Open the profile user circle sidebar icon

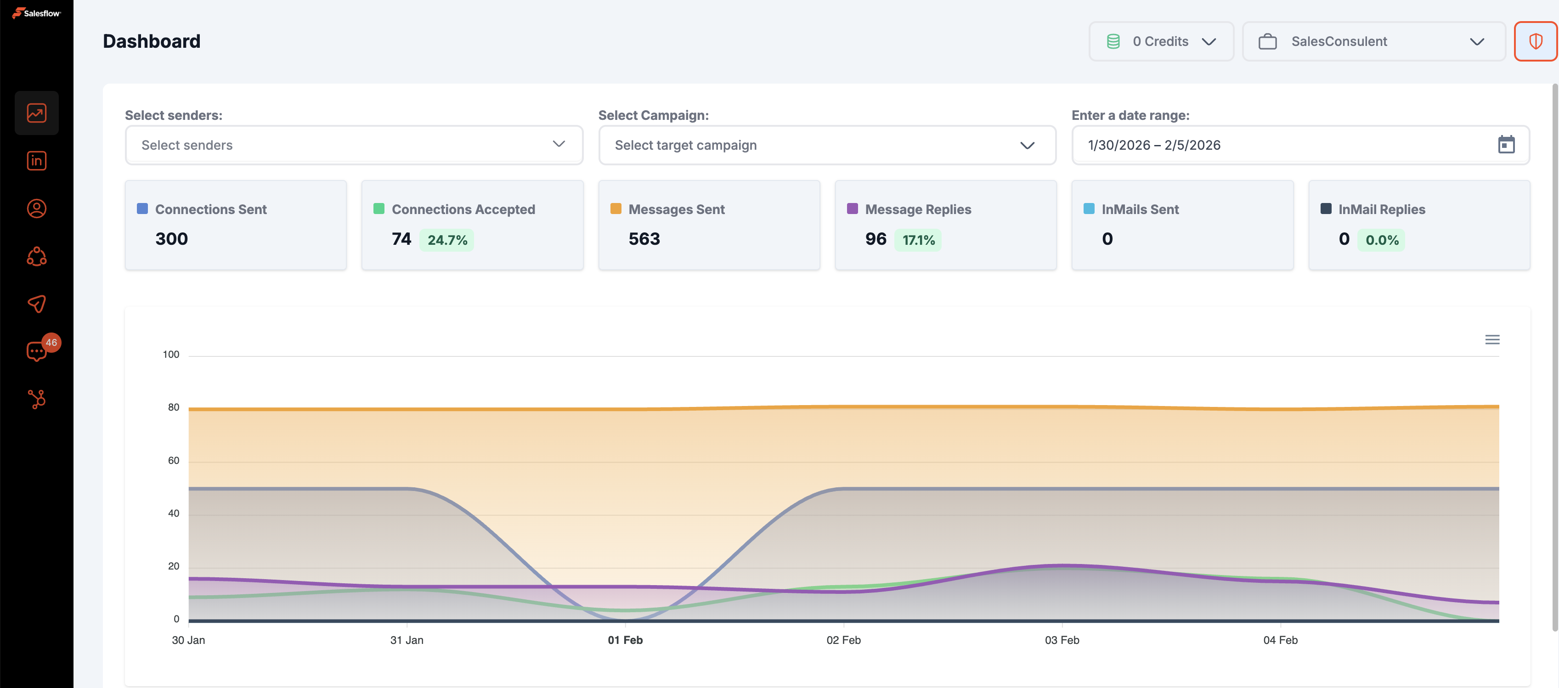pyautogui.click(x=36, y=209)
